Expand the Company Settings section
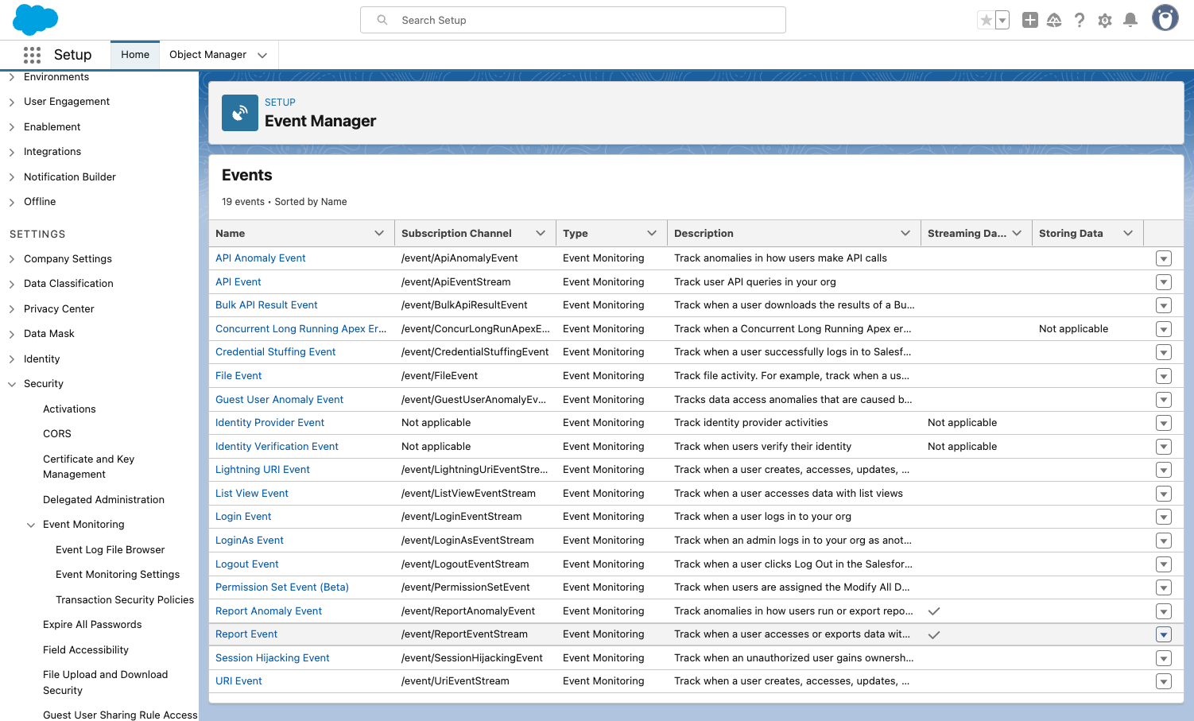The image size is (1194, 721). pyautogui.click(x=12, y=259)
